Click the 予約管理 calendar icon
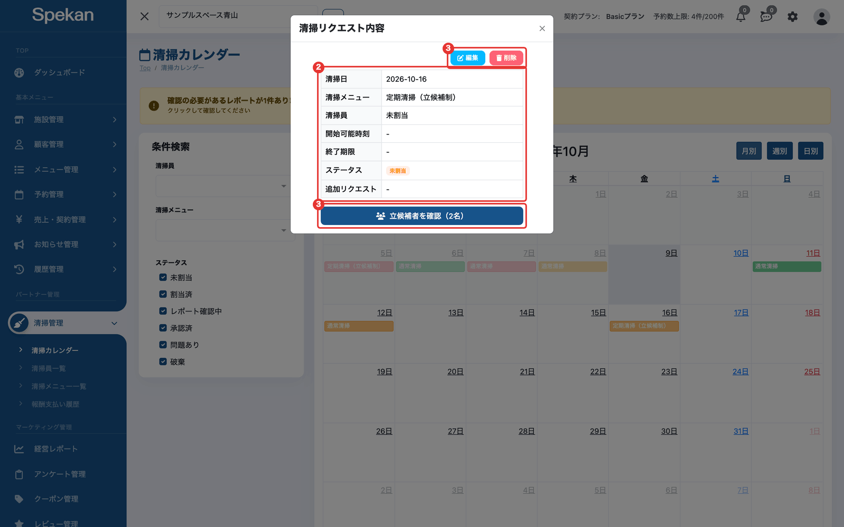 point(19,194)
